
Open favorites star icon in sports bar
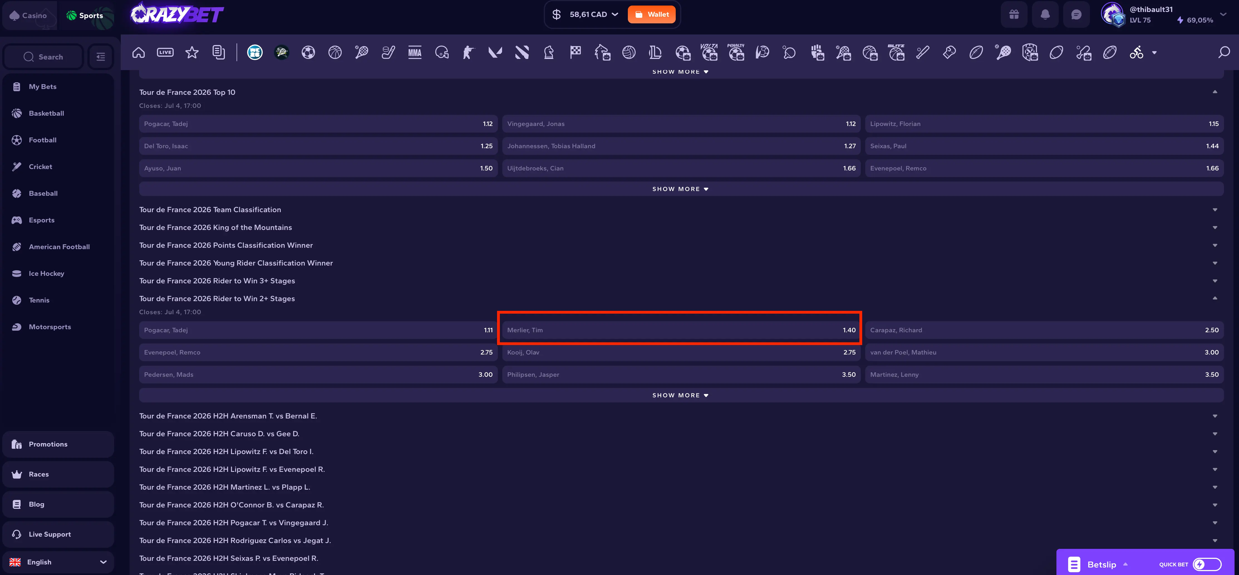192,52
